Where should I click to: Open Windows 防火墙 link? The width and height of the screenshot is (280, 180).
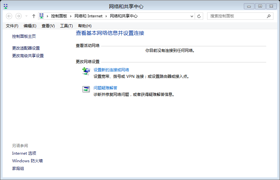tap(27, 161)
